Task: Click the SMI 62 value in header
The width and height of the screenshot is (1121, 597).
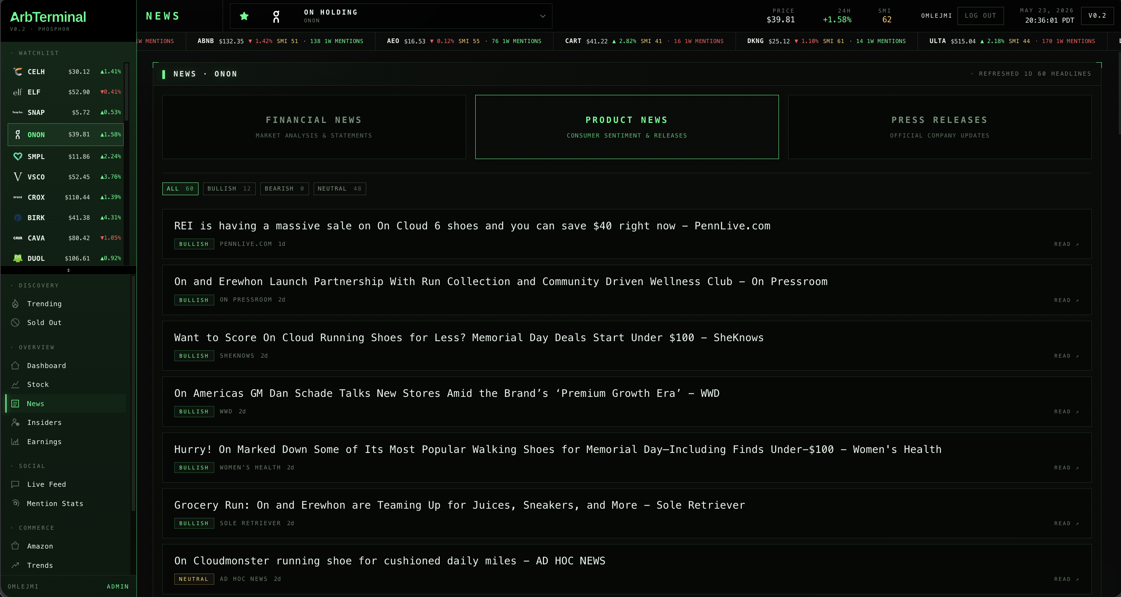Action: pyautogui.click(x=886, y=20)
